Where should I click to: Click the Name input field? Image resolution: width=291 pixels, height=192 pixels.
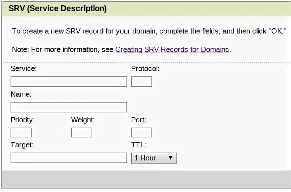pyautogui.click(x=68, y=107)
